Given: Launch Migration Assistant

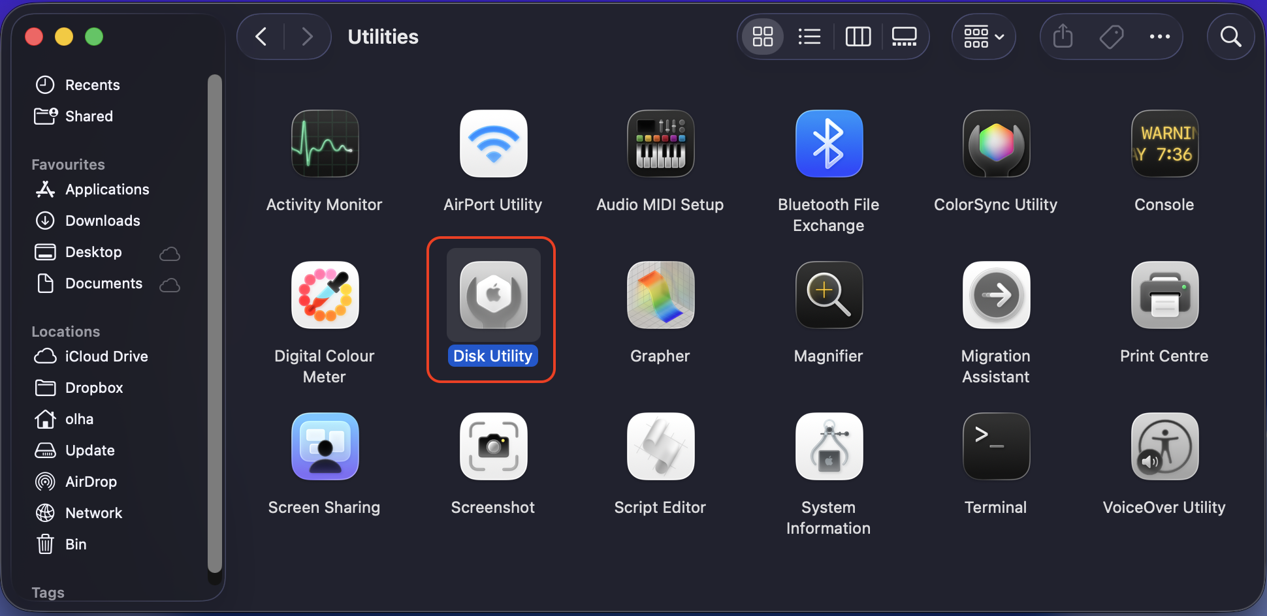Looking at the screenshot, I should pos(995,296).
